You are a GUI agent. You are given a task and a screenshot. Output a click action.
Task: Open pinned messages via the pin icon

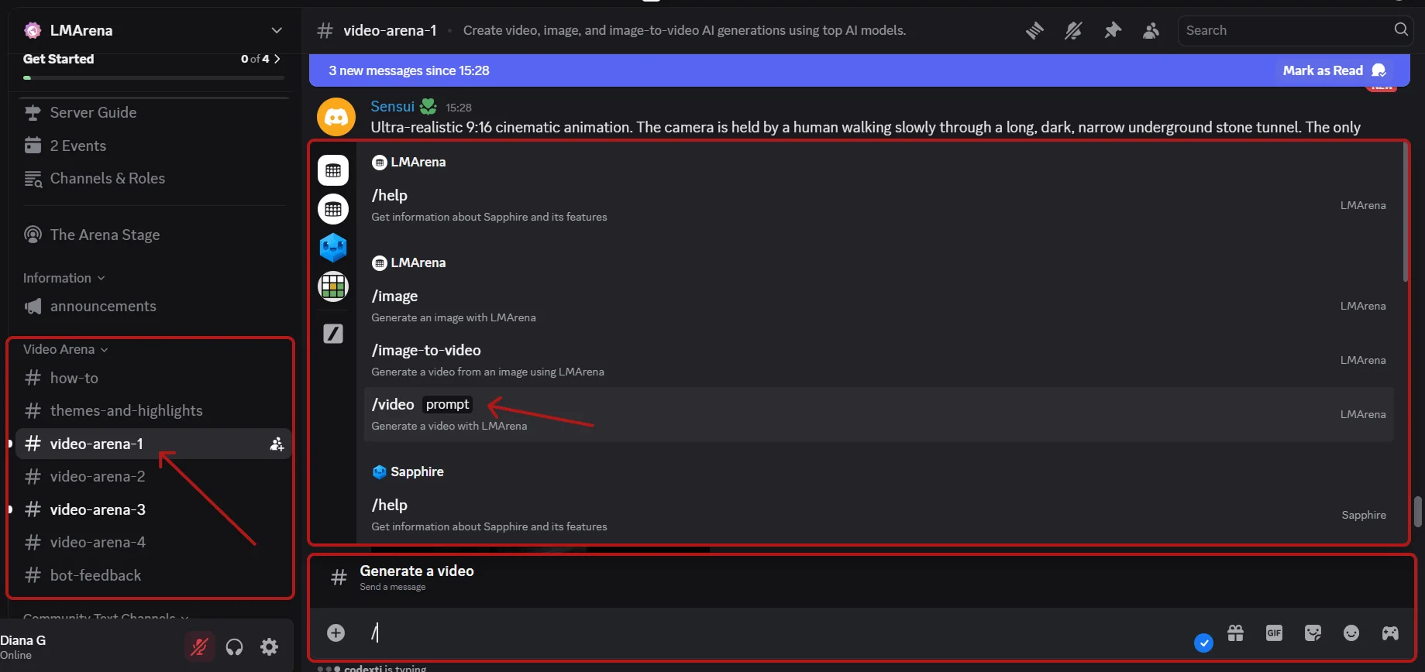(1113, 30)
